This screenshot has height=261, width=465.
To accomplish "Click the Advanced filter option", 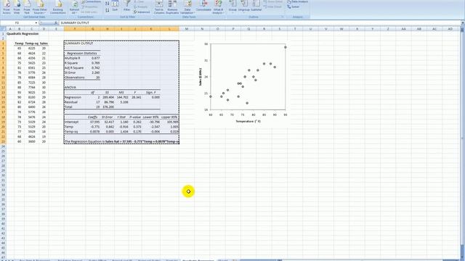I will [142, 12].
